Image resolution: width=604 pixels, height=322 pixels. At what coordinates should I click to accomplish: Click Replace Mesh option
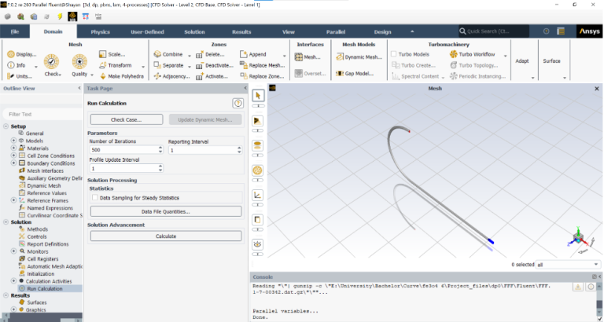pyautogui.click(x=263, y=65)
